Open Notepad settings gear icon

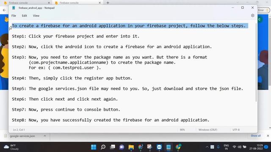tap(252, 16)
